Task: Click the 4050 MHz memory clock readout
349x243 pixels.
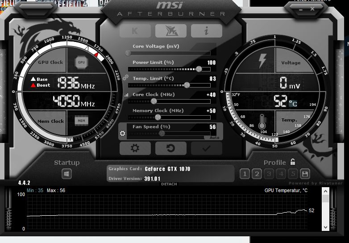Action: tap(74, 101)
